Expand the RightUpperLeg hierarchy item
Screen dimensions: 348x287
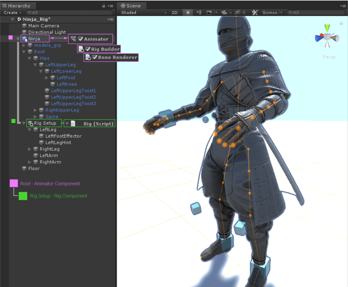(x=35, y=110)
